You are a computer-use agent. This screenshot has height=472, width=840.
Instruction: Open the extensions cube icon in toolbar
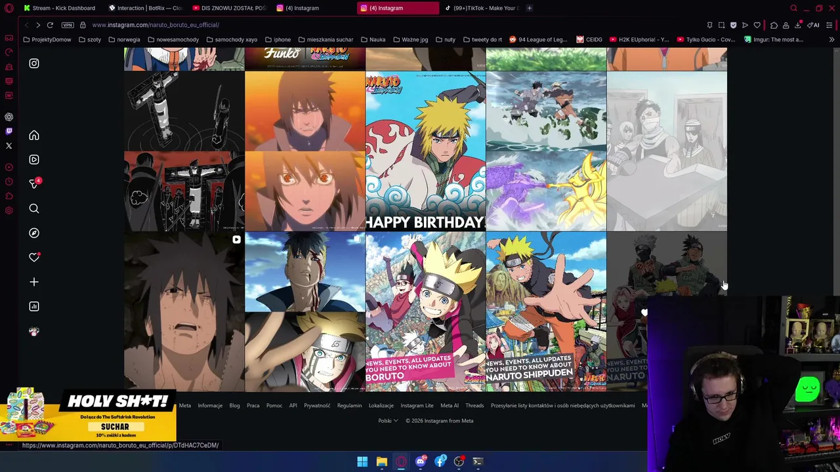774,25
